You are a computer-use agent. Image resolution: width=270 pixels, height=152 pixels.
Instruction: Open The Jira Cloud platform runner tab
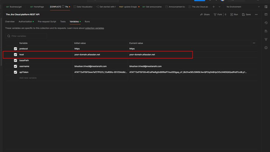tap(198, 7)
